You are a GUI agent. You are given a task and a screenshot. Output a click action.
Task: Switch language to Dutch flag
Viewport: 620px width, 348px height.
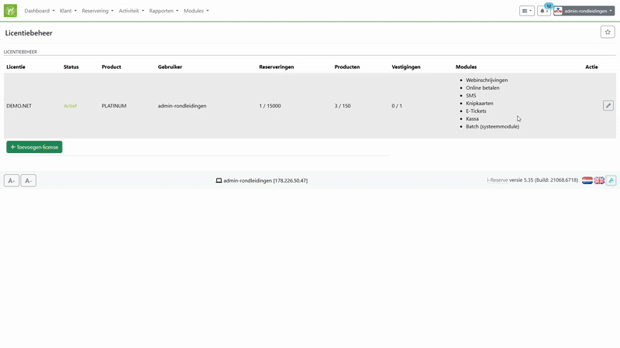point(587,180)
